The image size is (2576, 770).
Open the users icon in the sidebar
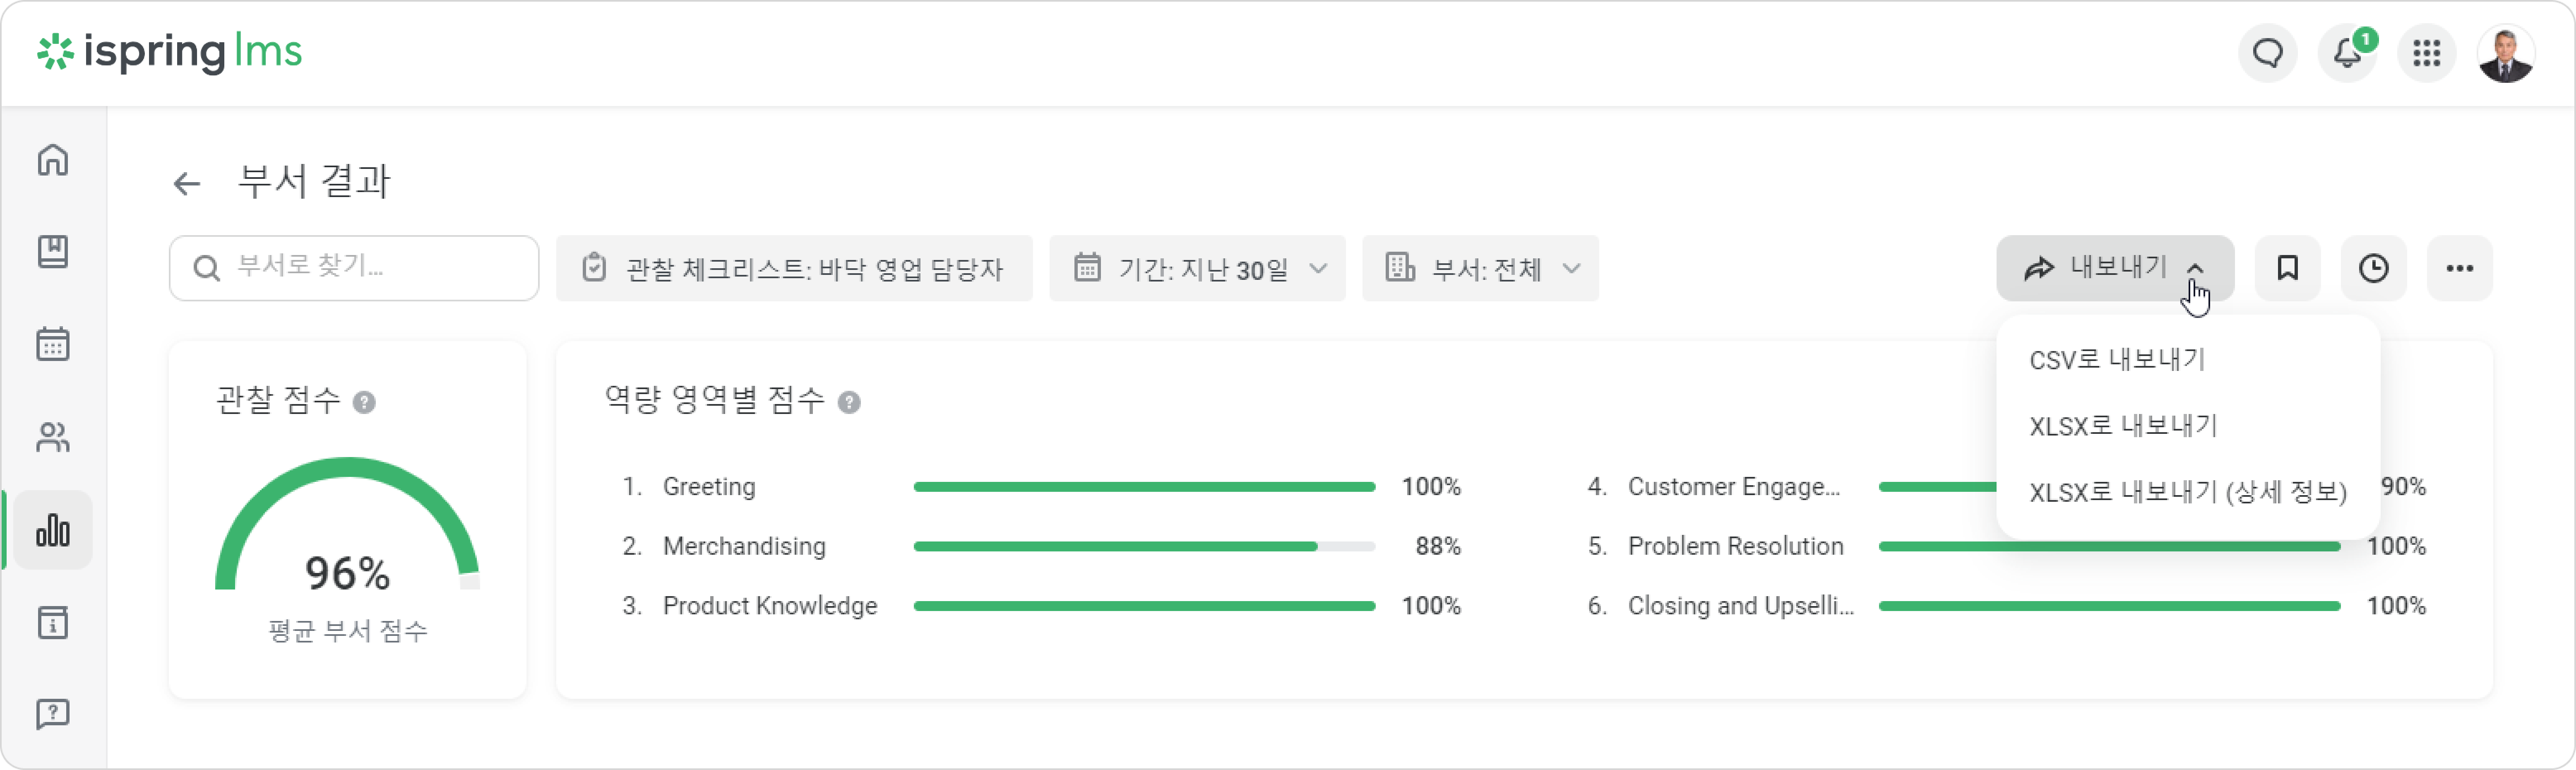tap(53, 437)
